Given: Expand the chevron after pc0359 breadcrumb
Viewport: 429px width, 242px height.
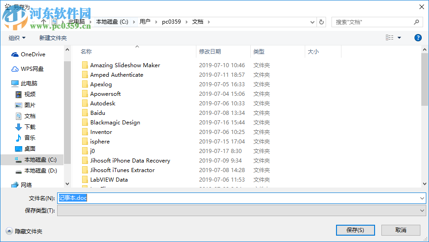Looking at the screenshot, I should click(x=186, y=22).
